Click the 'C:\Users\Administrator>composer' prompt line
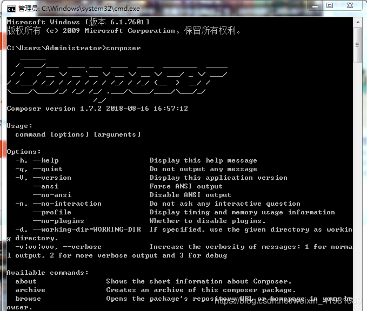The image size is (367, 311). 74,48
